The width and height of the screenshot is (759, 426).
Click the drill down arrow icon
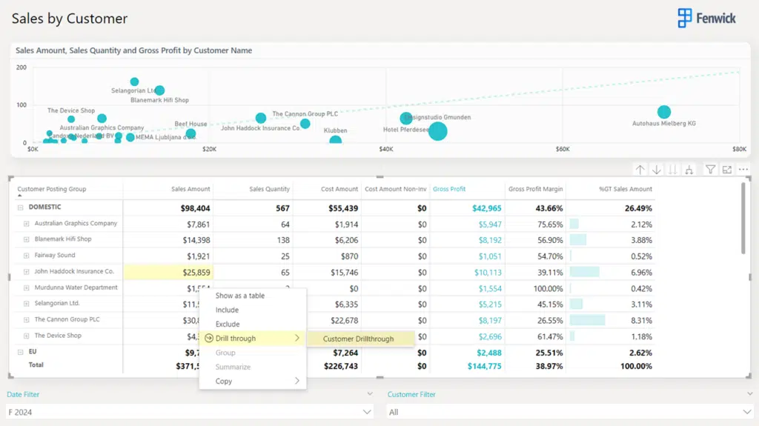[657, 170]
